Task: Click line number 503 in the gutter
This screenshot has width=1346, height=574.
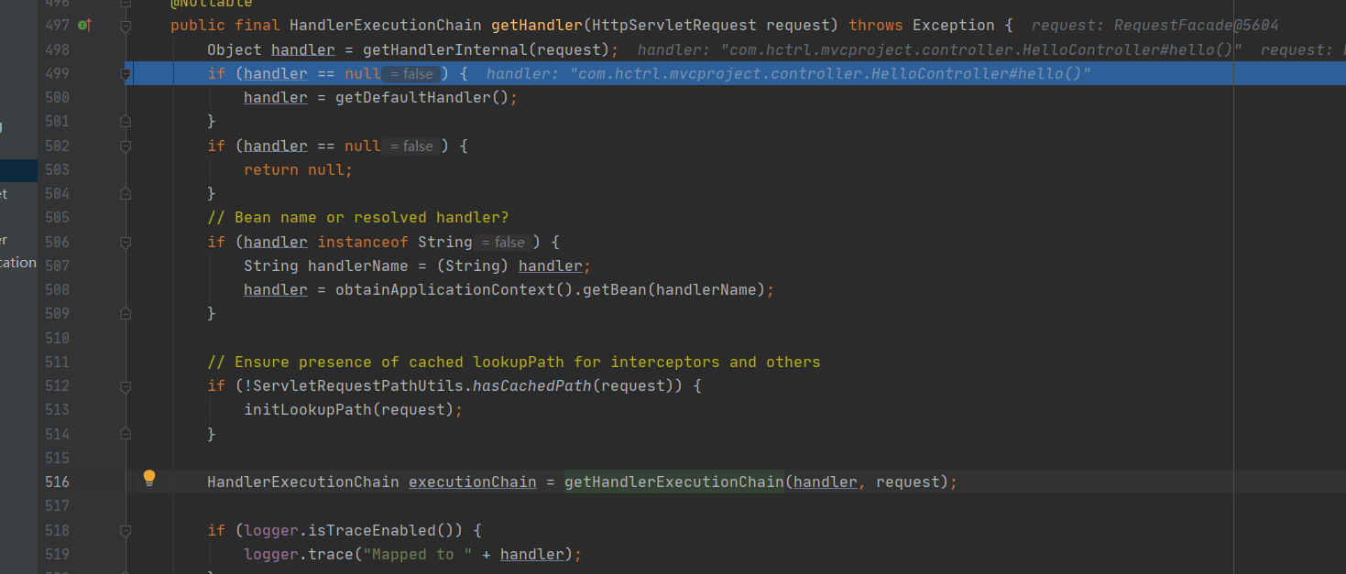Action: (57, 169)
